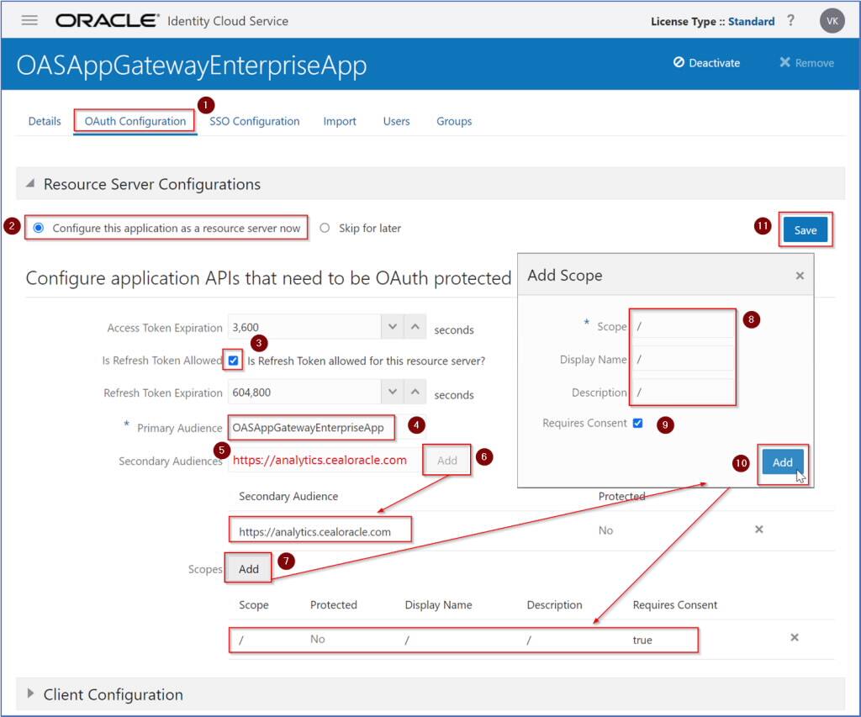Image resolution: width=861 pixels, height=717 pixels.
Task: Delete the analytics.cealoracle.com secondary audience entry
Action: (758, 530)
